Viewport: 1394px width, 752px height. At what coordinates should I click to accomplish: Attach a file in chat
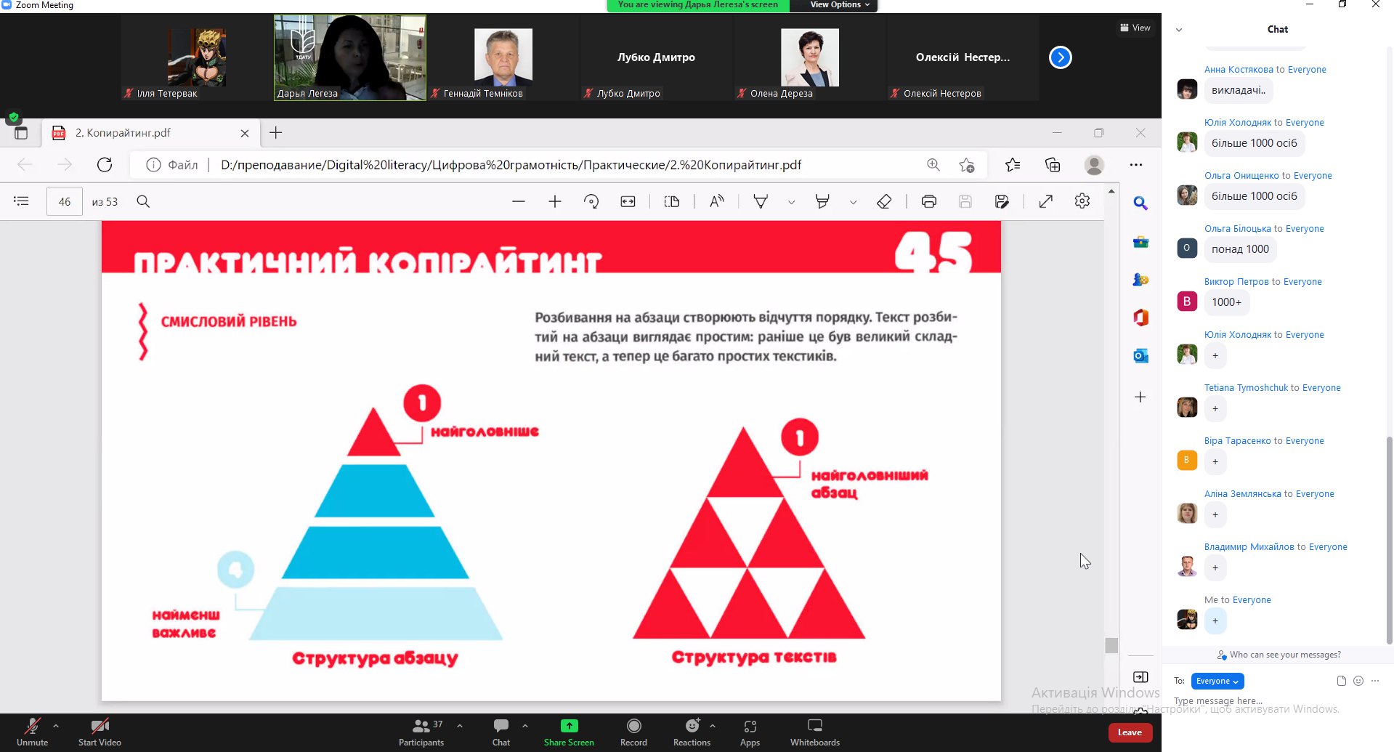tap(1341, 681)
